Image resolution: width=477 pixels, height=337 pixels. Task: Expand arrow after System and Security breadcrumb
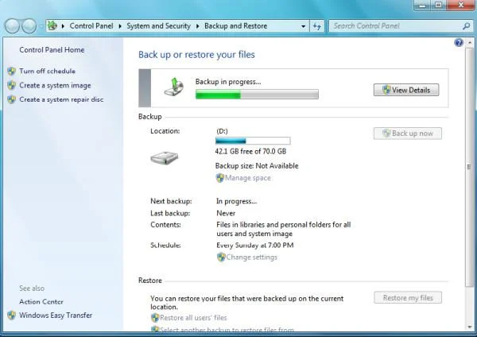click(198, 26)
